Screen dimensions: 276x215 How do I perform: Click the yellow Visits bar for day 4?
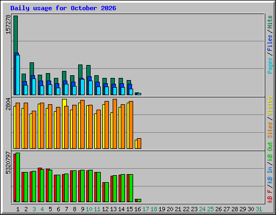[x=39, y=126]
